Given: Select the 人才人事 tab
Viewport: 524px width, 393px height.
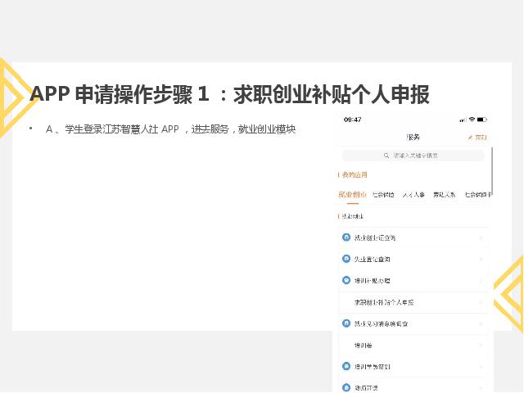Looking at the screenshot, I should [x=414, y=195].
